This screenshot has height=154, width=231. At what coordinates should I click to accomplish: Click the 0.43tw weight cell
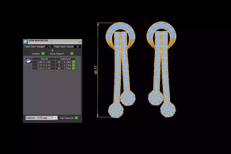point(68,62)
